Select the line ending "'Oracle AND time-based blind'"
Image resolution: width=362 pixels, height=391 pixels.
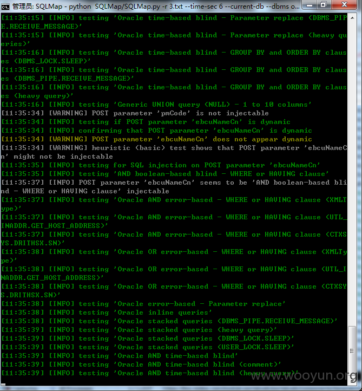120,356
